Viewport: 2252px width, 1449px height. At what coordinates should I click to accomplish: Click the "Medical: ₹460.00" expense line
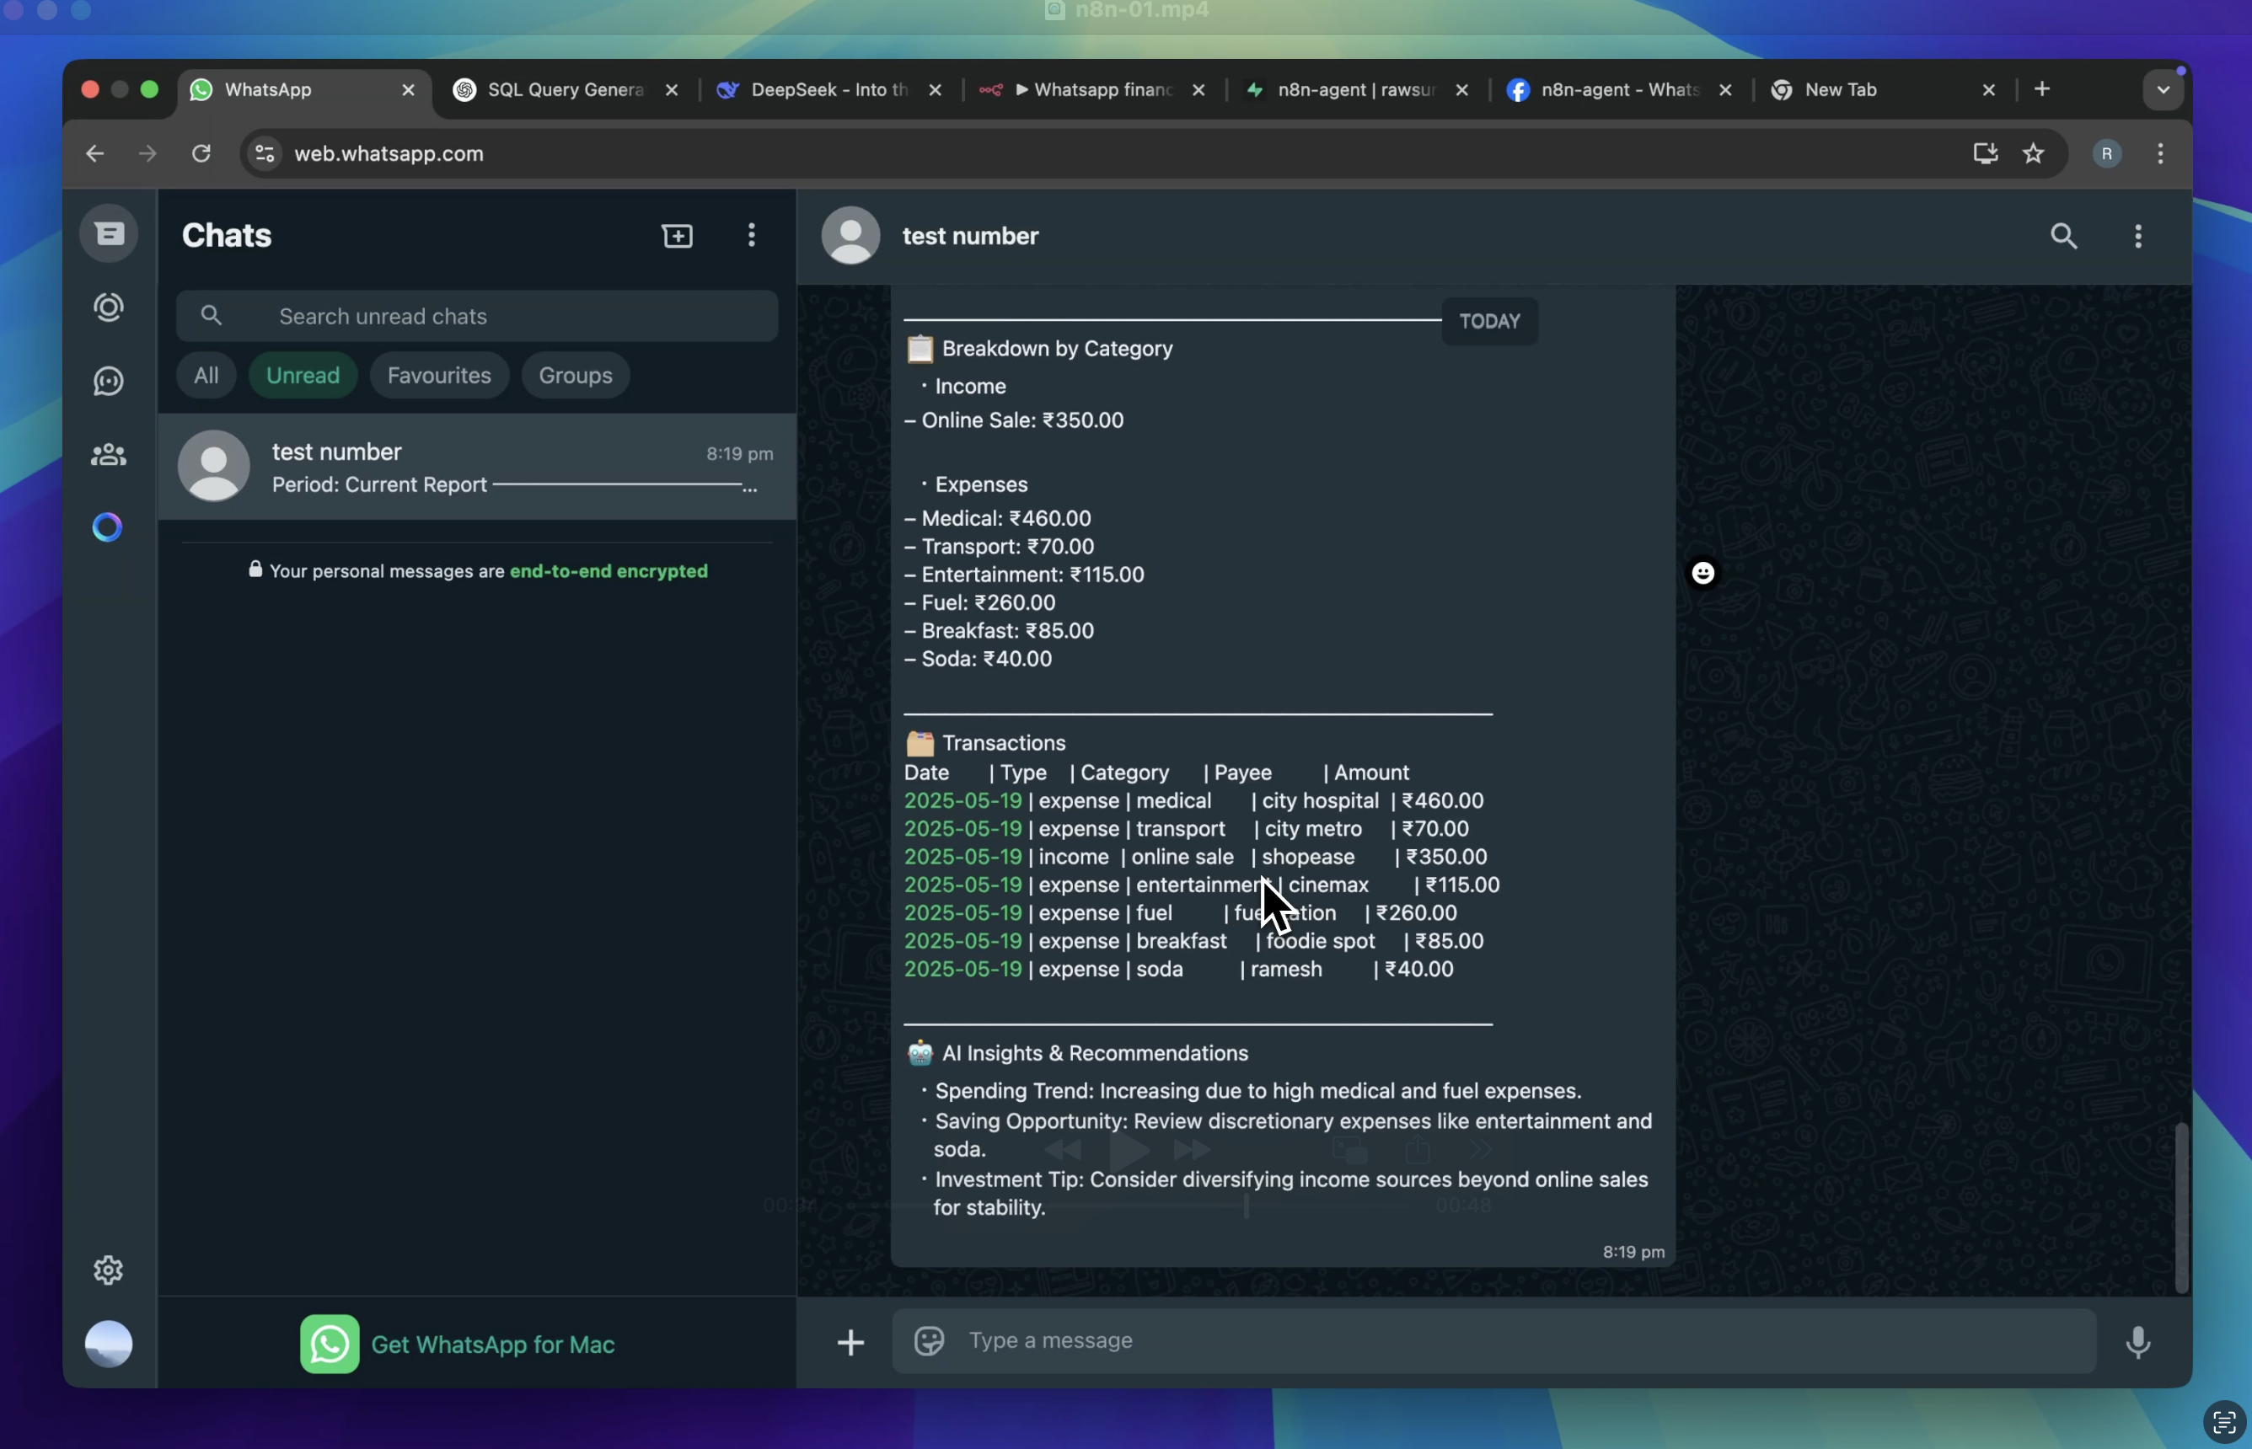(x=998, y=518)
